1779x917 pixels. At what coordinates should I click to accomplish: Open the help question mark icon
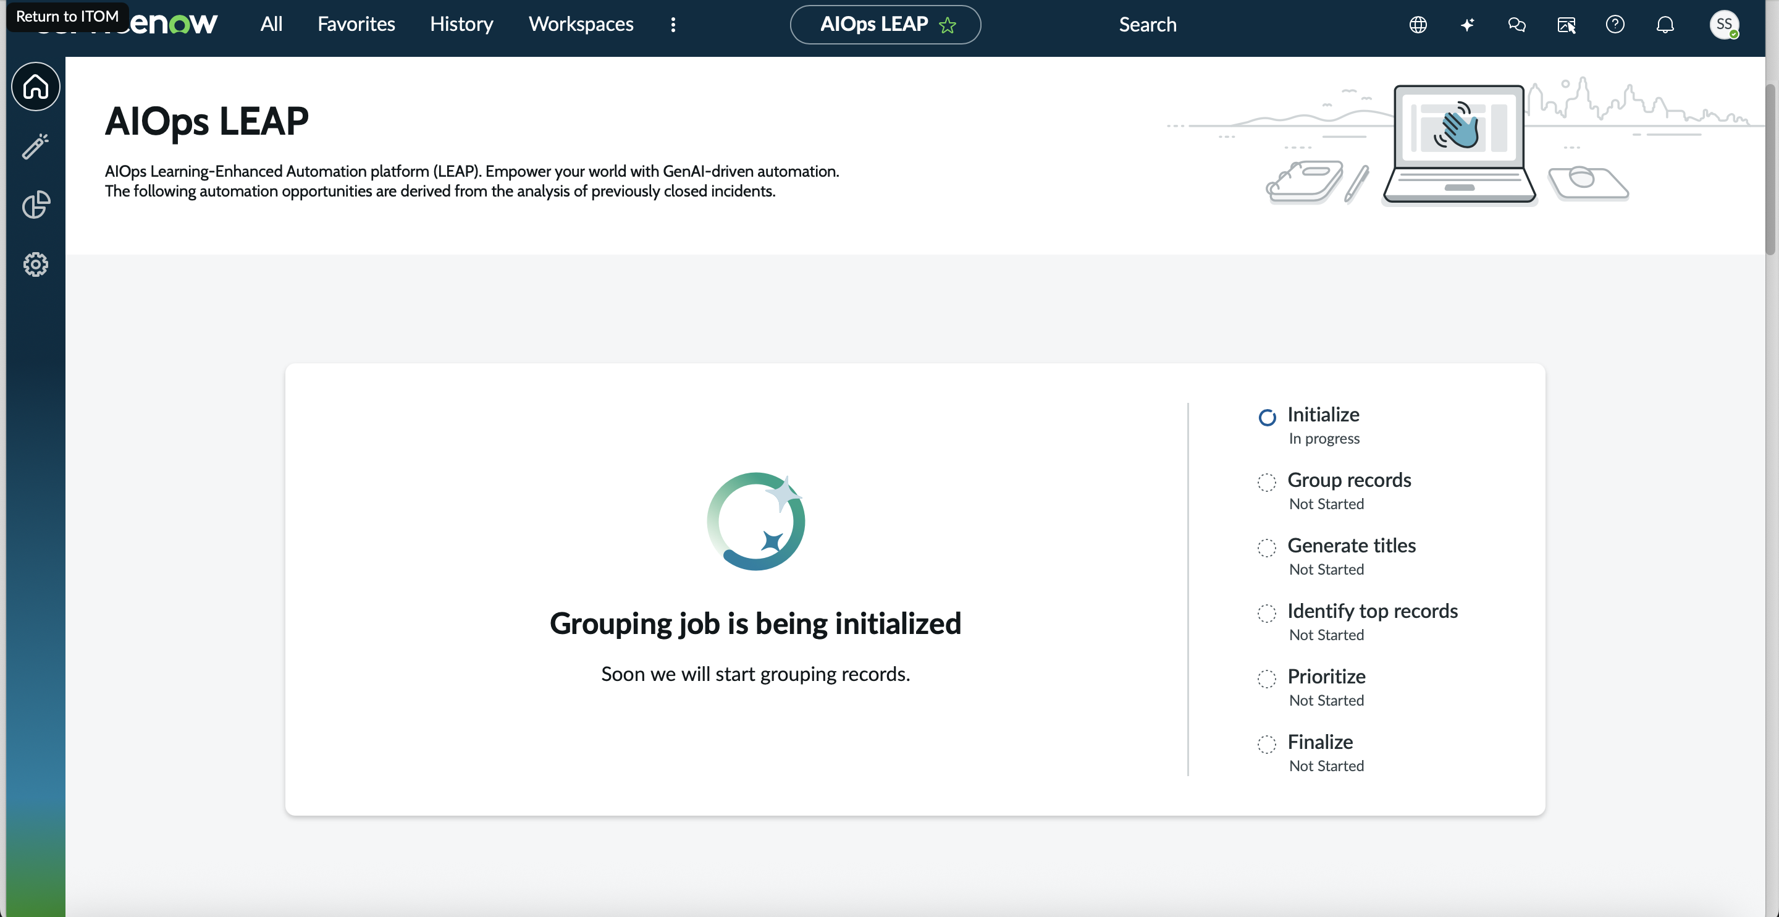pyautogui.click(x=1615, y=25)
